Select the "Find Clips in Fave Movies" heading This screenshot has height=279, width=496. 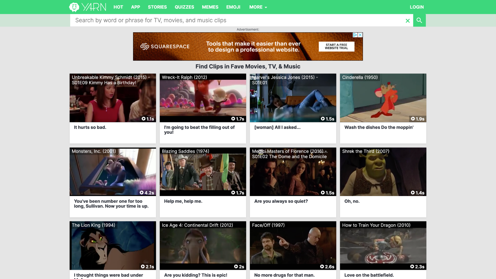click(248, 66)
